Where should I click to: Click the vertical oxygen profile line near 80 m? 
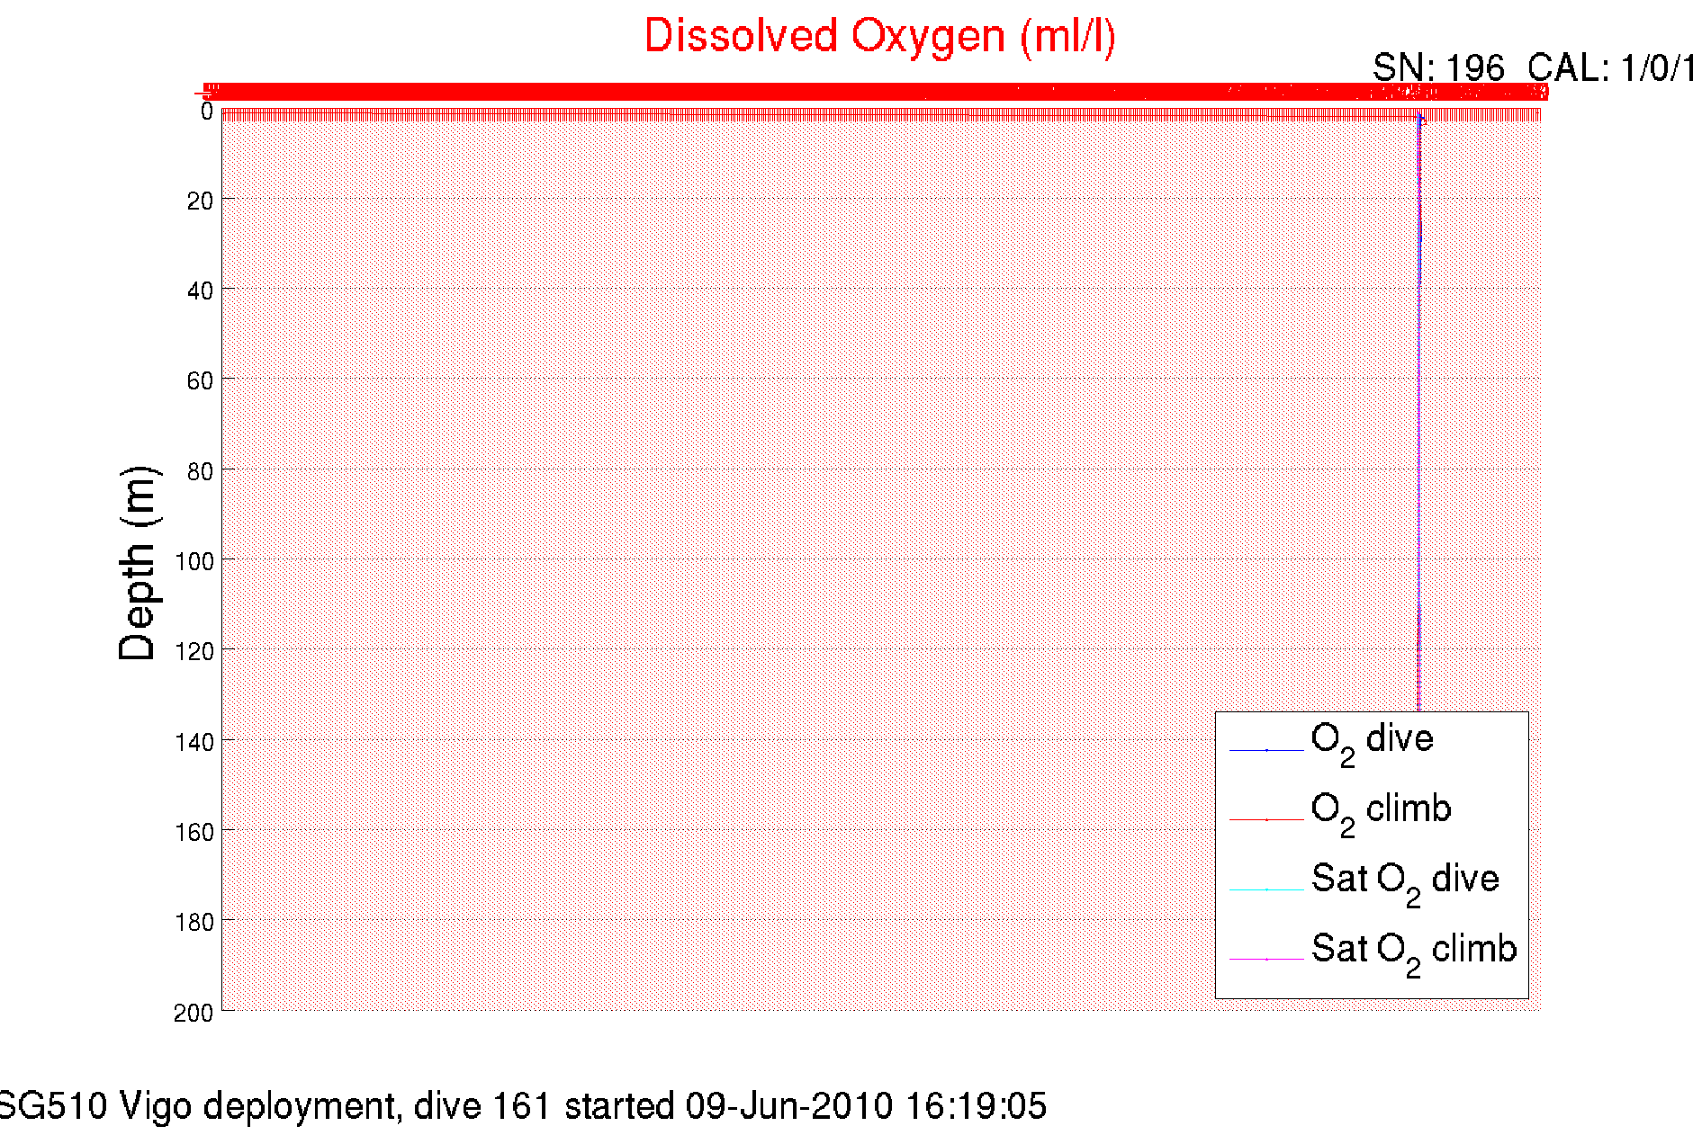[x=1419, y=469]
